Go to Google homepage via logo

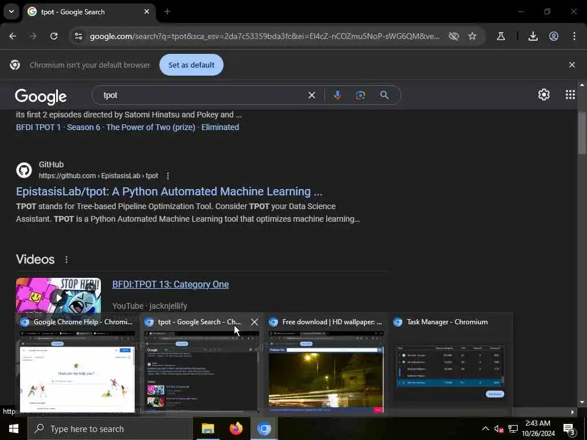(x=41, y=96)
